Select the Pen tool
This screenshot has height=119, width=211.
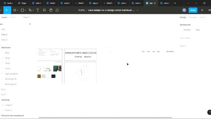tap(30, 10)
